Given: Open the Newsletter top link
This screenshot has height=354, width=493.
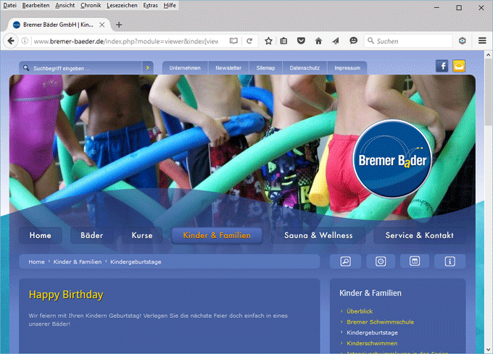Looking at the screenshot, I should click(x=228, y=68).
